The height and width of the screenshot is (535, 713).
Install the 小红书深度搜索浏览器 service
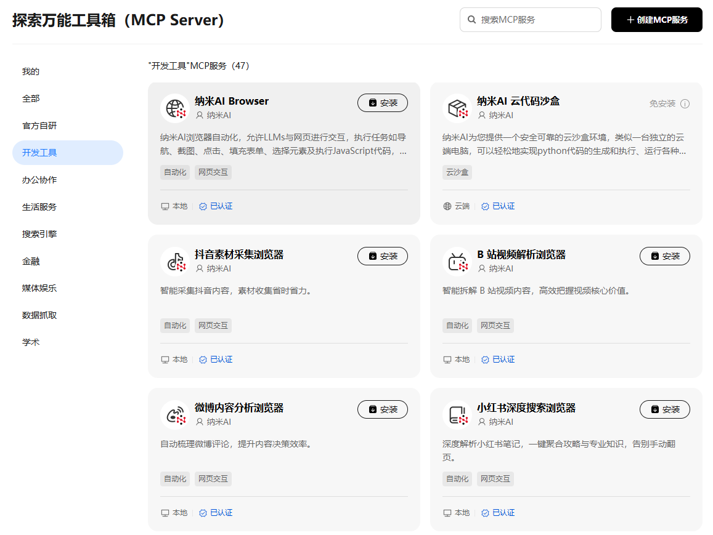[x=665, y=409]
